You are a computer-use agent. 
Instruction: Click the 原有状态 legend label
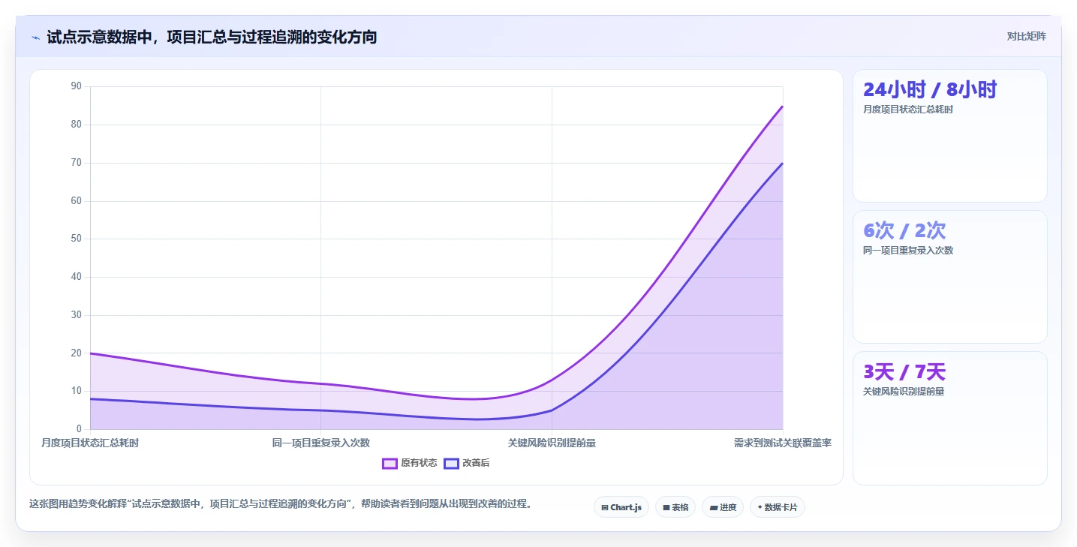(419, 464)
